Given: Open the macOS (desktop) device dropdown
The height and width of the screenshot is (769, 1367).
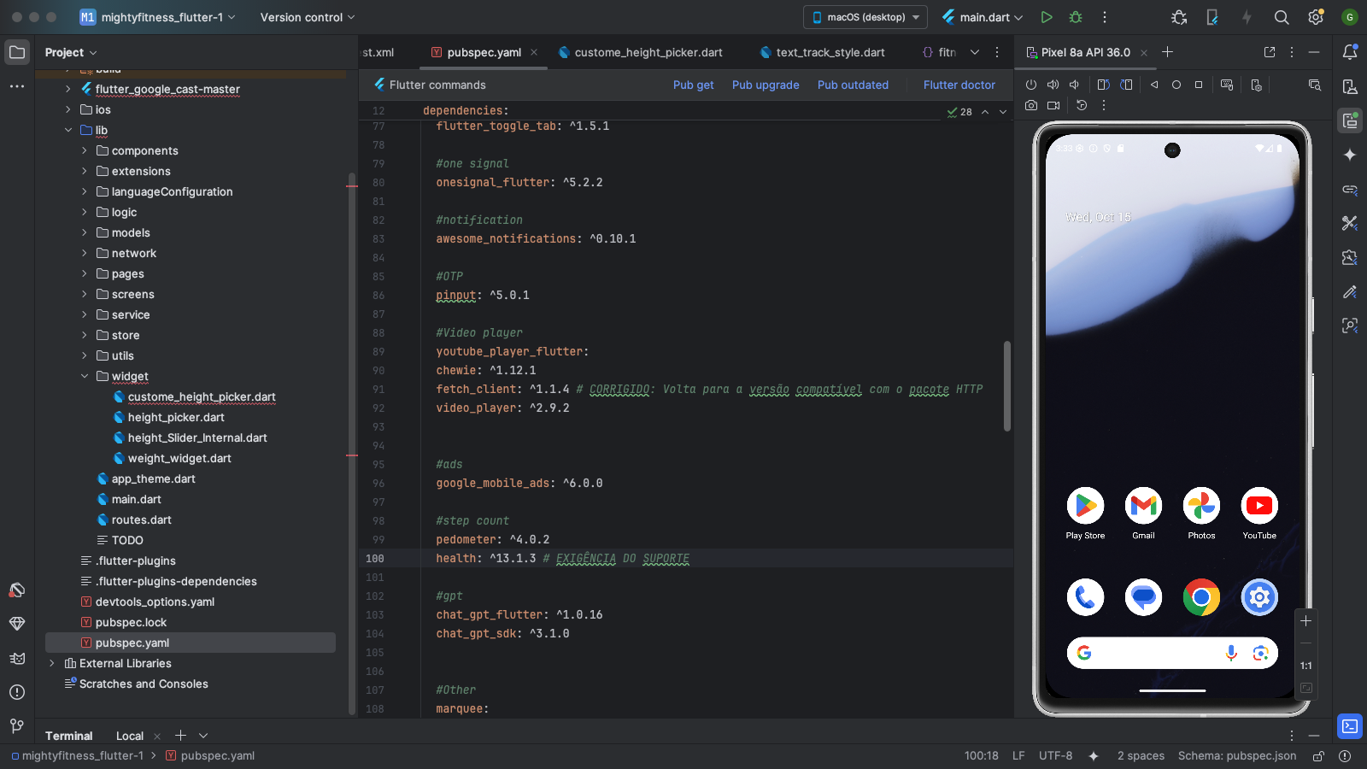Looking at the screenshot, I should [x=865, y=17].
